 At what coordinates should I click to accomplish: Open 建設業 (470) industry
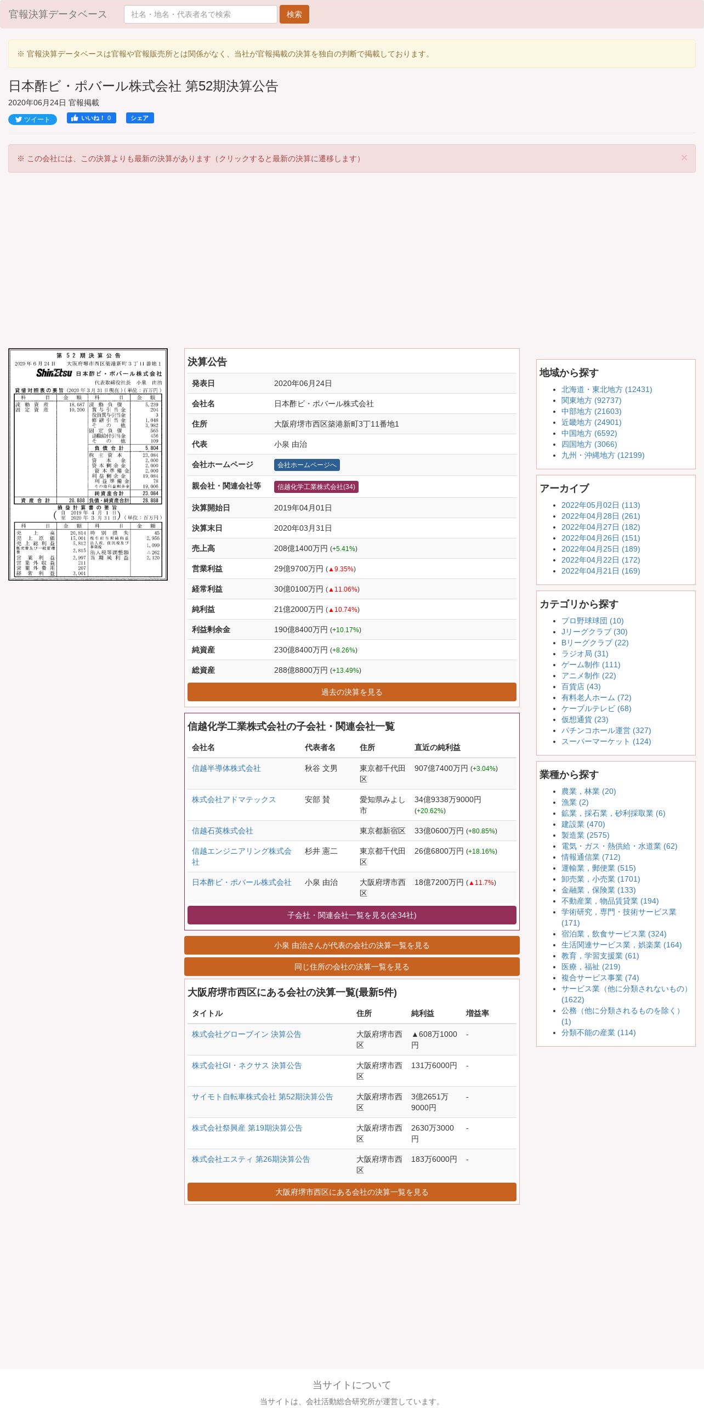(x=583, y=824)
